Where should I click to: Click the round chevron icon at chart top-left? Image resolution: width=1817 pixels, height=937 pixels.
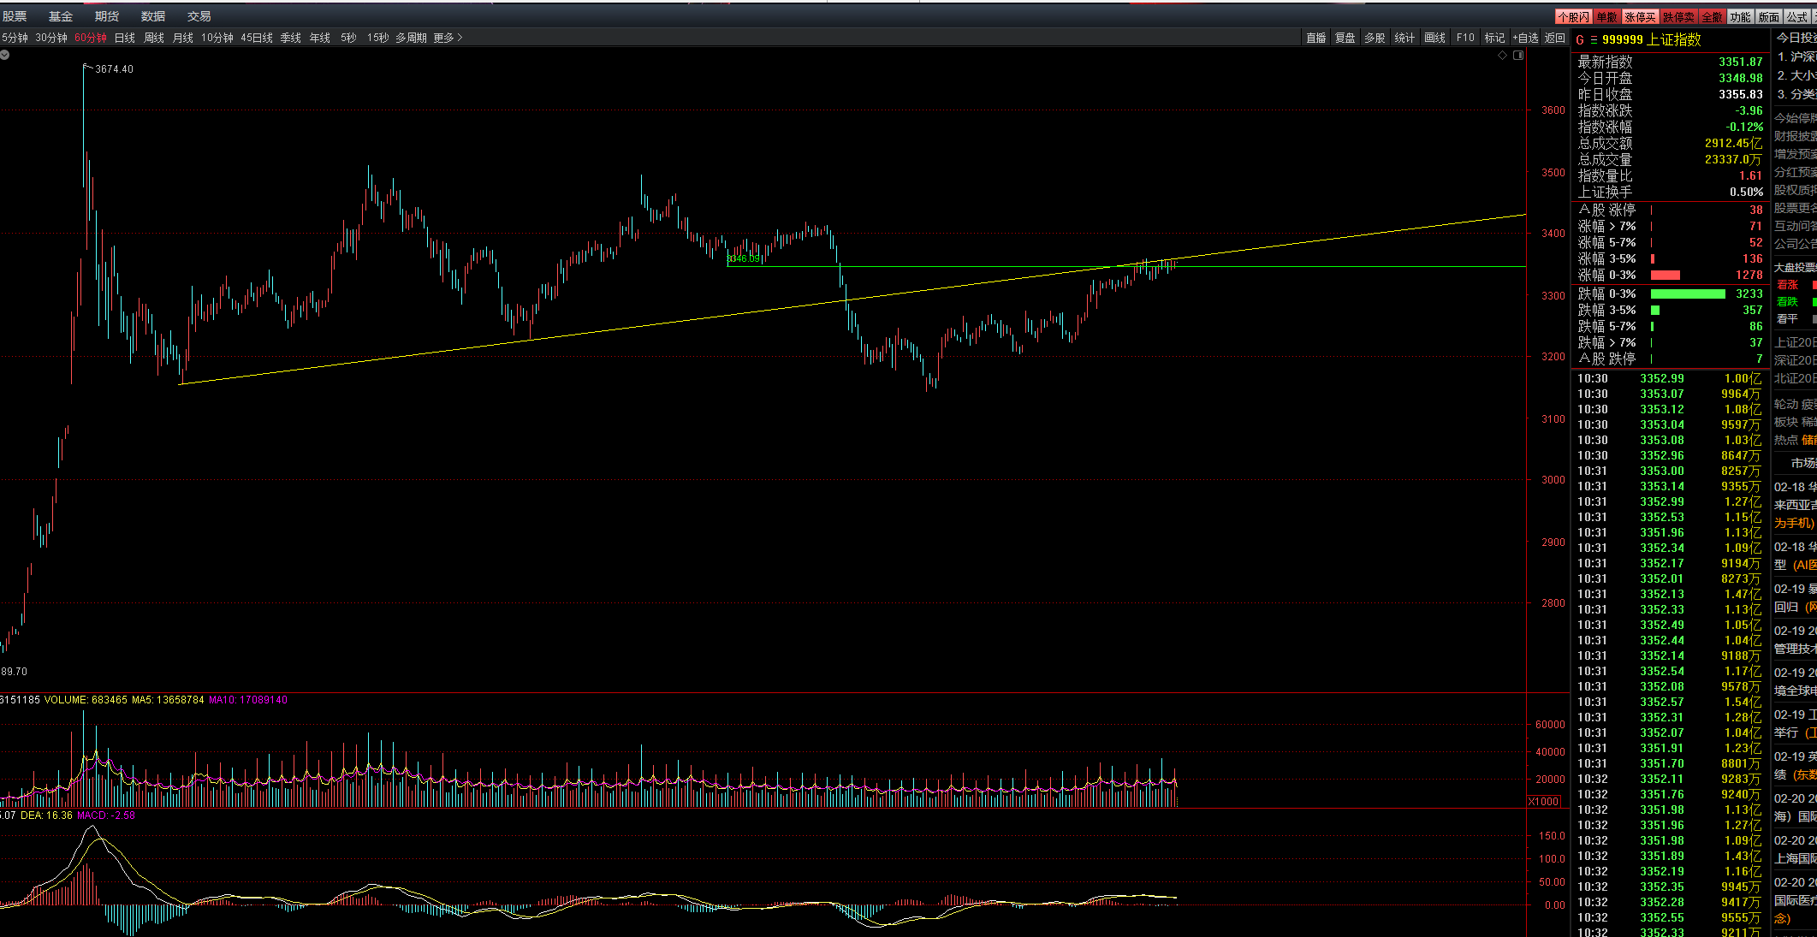pyautogui.click(x=5, y=55)
